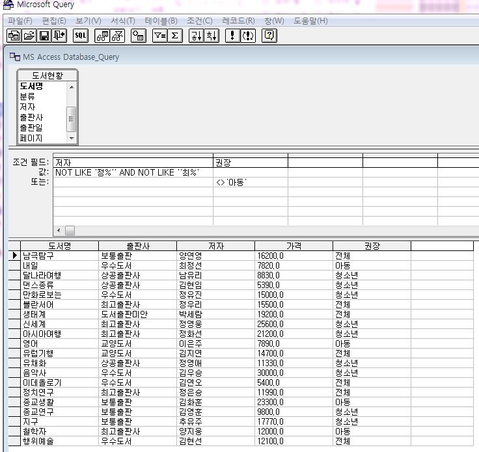This screenshot has height=452, width=479.
Task: Save the query with the floppy disk icon
Action: 44,36
